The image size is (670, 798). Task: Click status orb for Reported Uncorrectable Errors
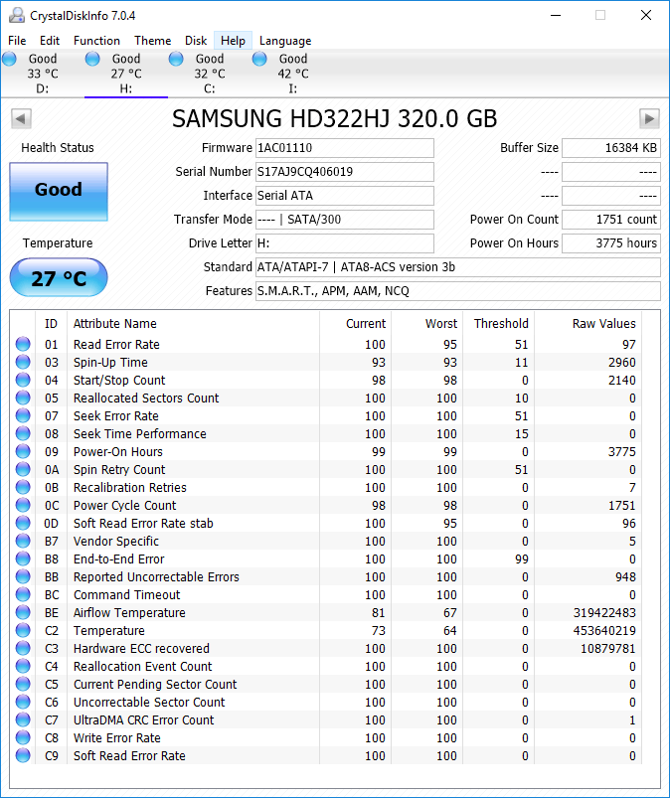click(x=23, y=576)
